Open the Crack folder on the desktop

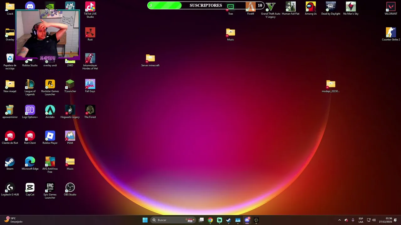(x=10, y=8)
